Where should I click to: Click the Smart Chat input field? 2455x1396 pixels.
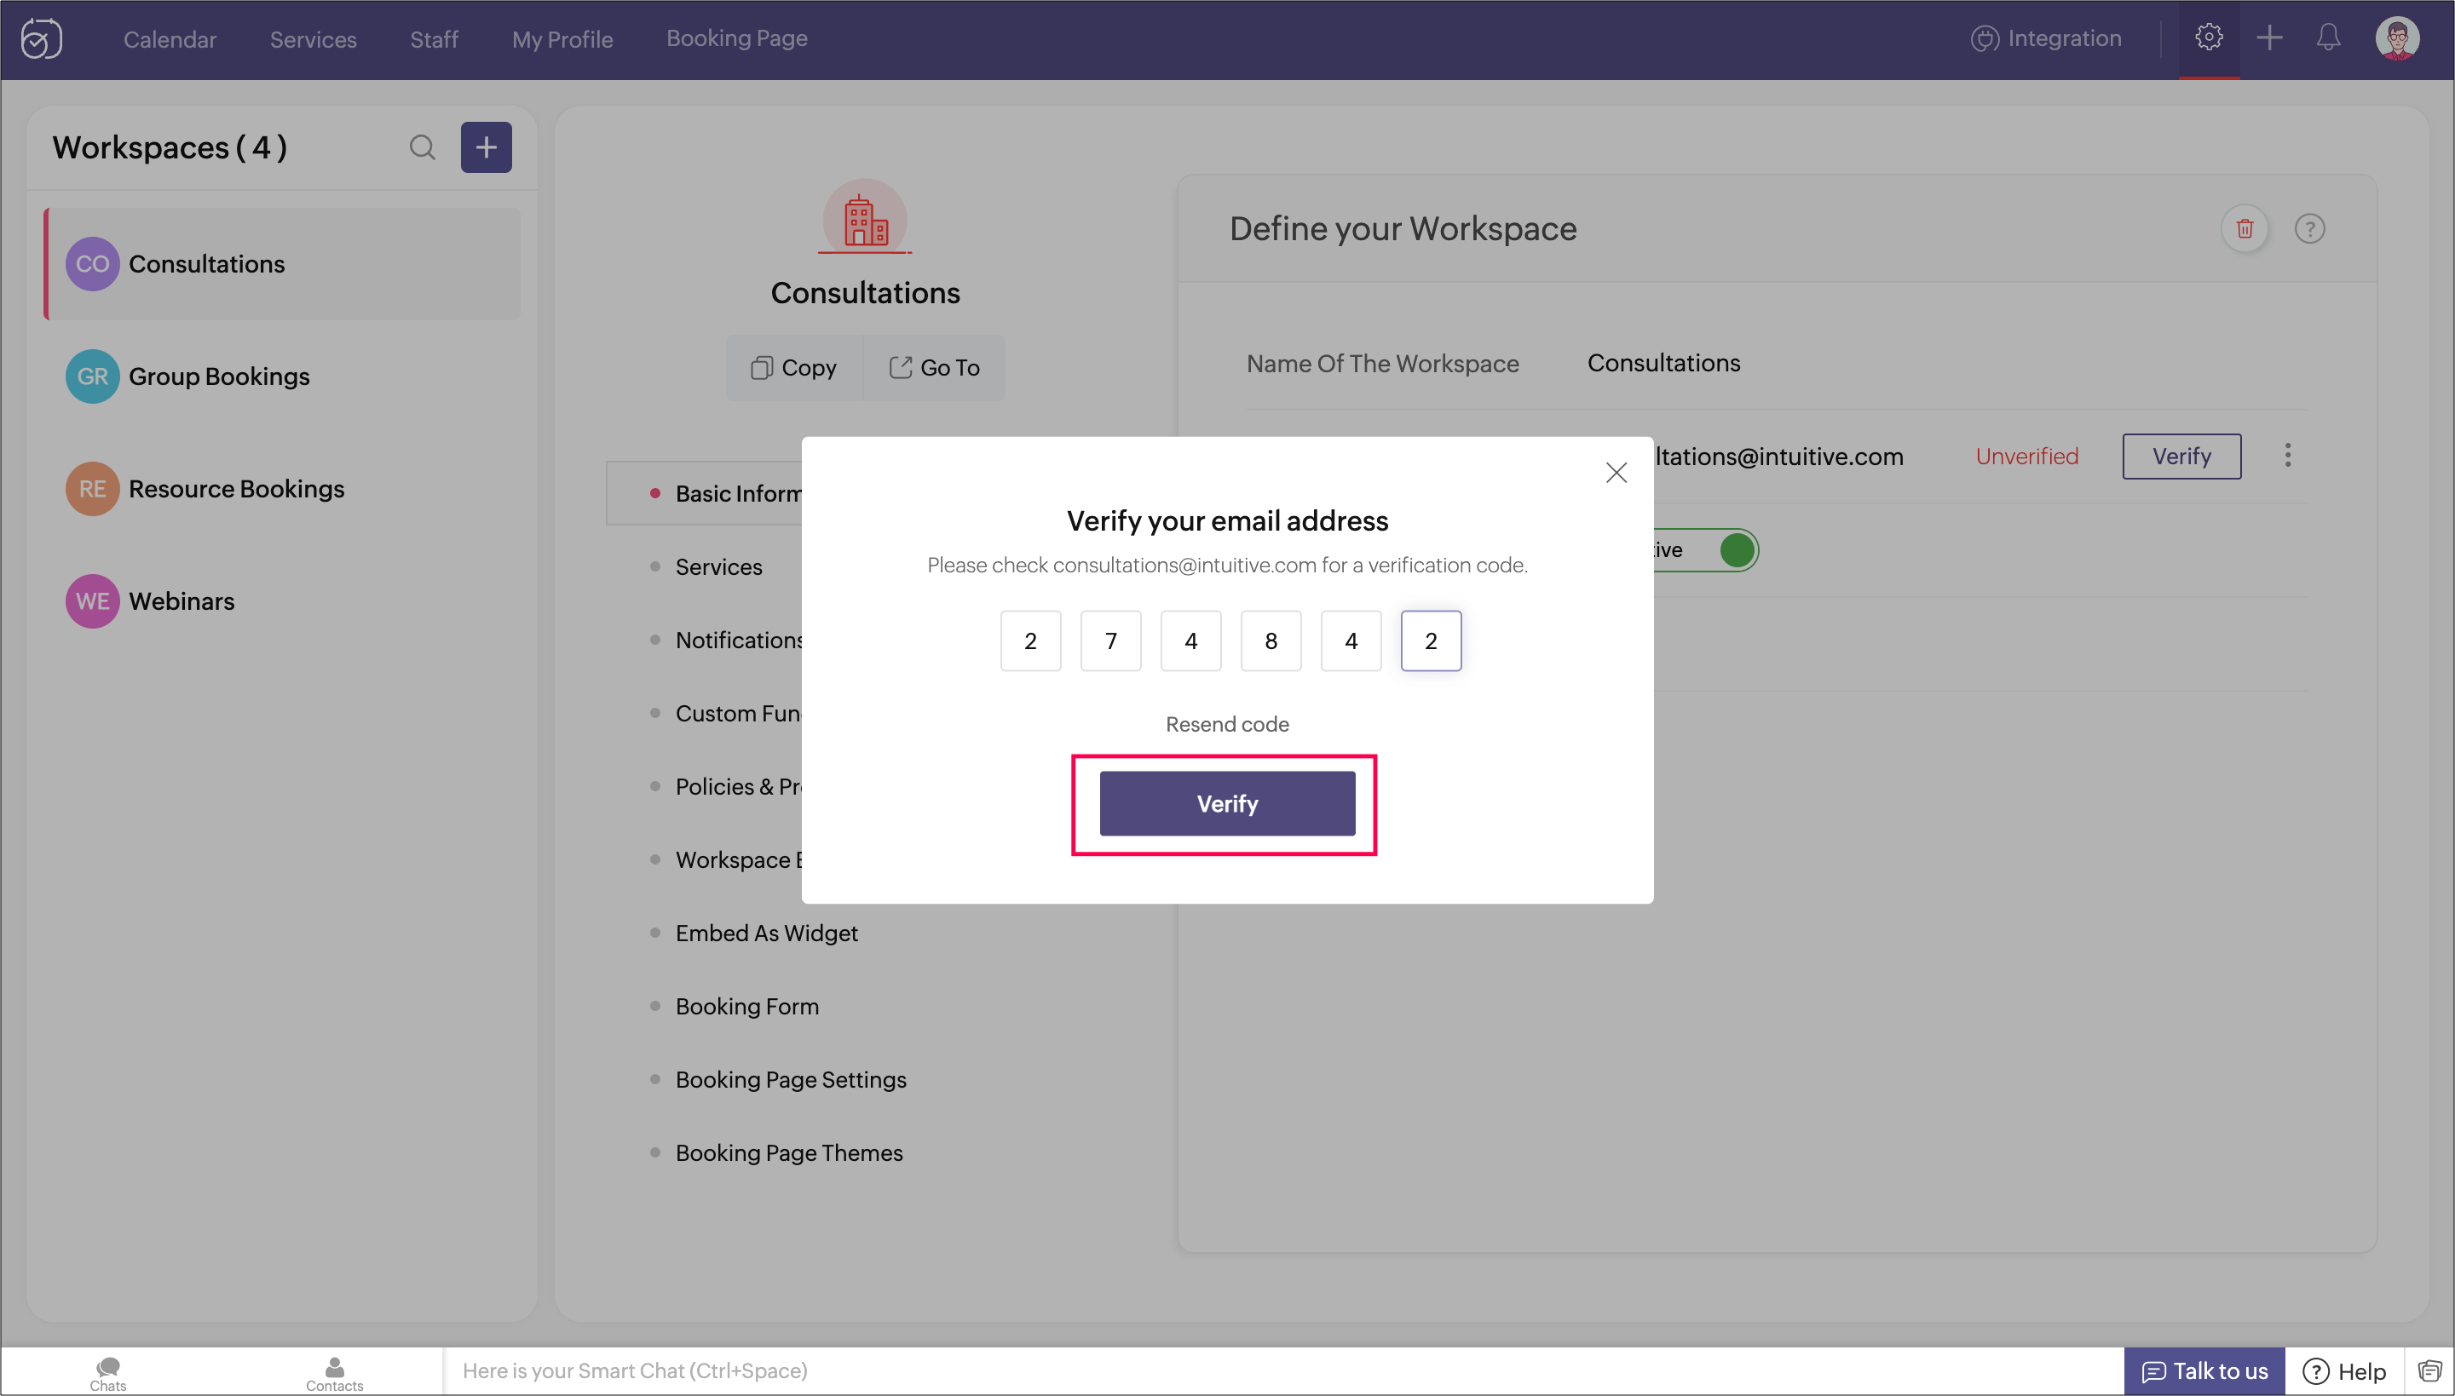1282,1371
